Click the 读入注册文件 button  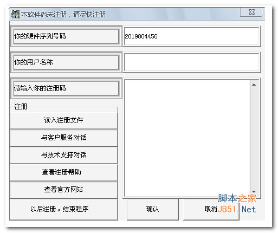pos(63,120)
